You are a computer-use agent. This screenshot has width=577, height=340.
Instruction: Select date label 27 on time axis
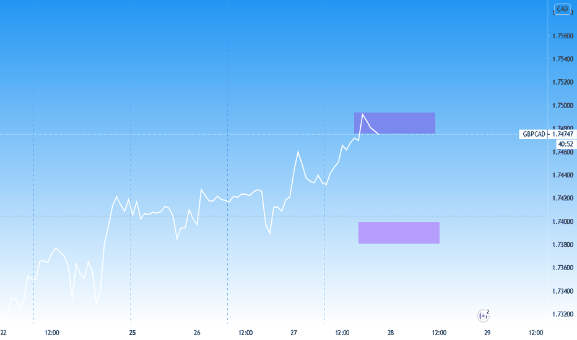click(x=293, y=333)
